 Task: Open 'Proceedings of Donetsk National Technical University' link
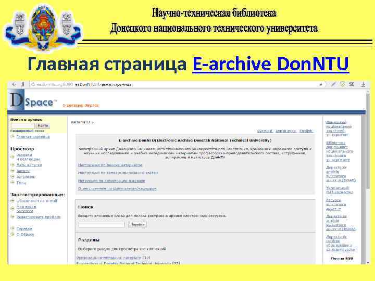pyautogui.click(x=124, y=263)
